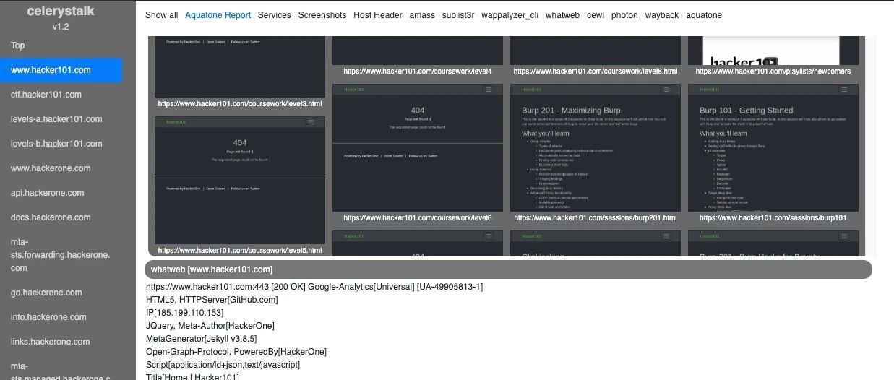This screenshot has height=380, width=894.
Task: Open coursework/level6 404 screenshot thumbnail
Action: coord(418,147)
